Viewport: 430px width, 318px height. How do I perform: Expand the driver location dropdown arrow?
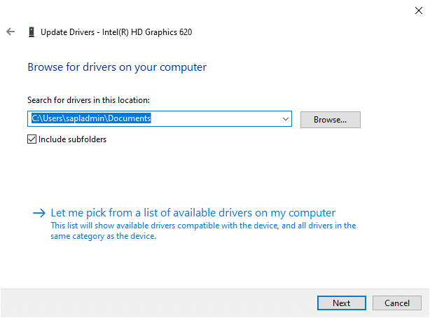285,119
